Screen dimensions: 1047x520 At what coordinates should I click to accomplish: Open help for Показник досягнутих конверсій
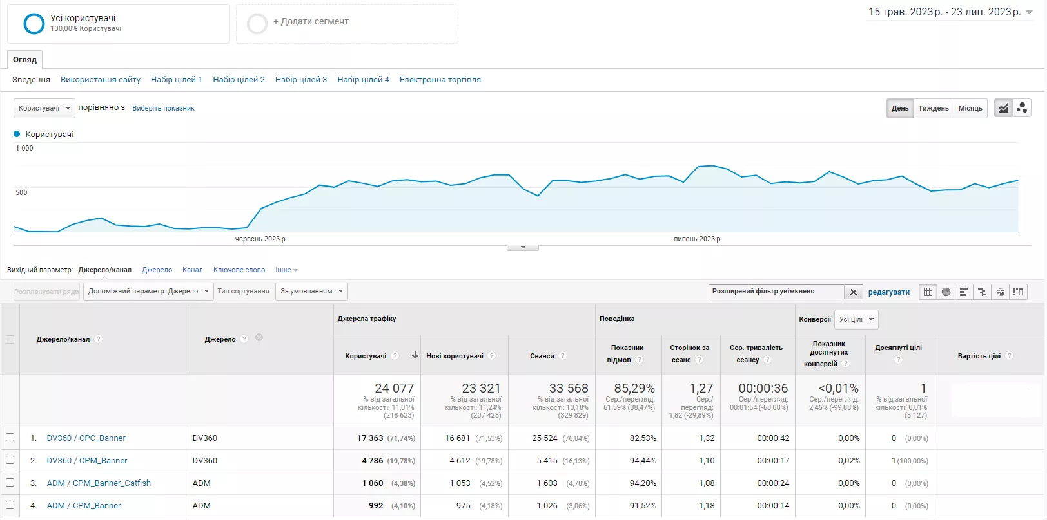[x=846, y=364]
